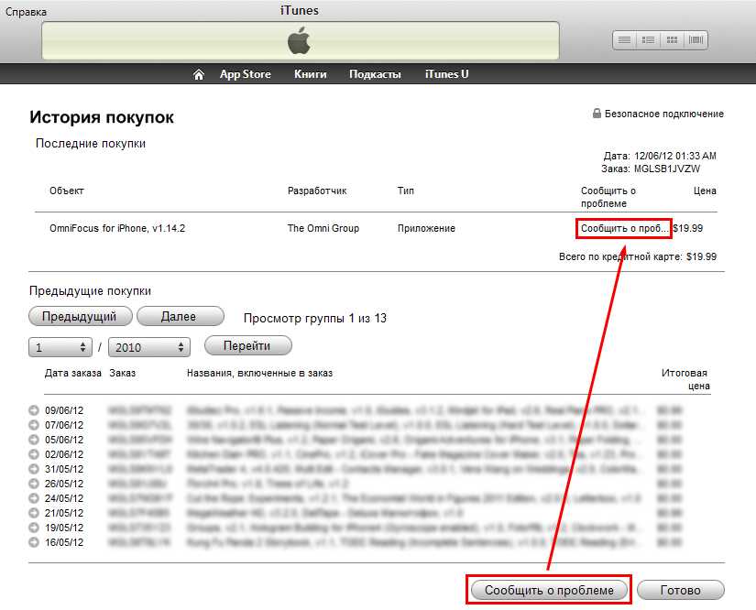Switch to grid view icon
The height and width of the screenshot is (610, 756).
coord(672,40)
